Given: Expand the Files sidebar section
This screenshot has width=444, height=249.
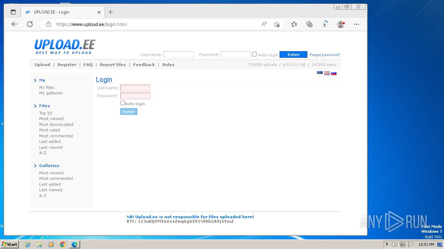Looking at the screenshot, I should pyautogui.click(x=44, y=106).
